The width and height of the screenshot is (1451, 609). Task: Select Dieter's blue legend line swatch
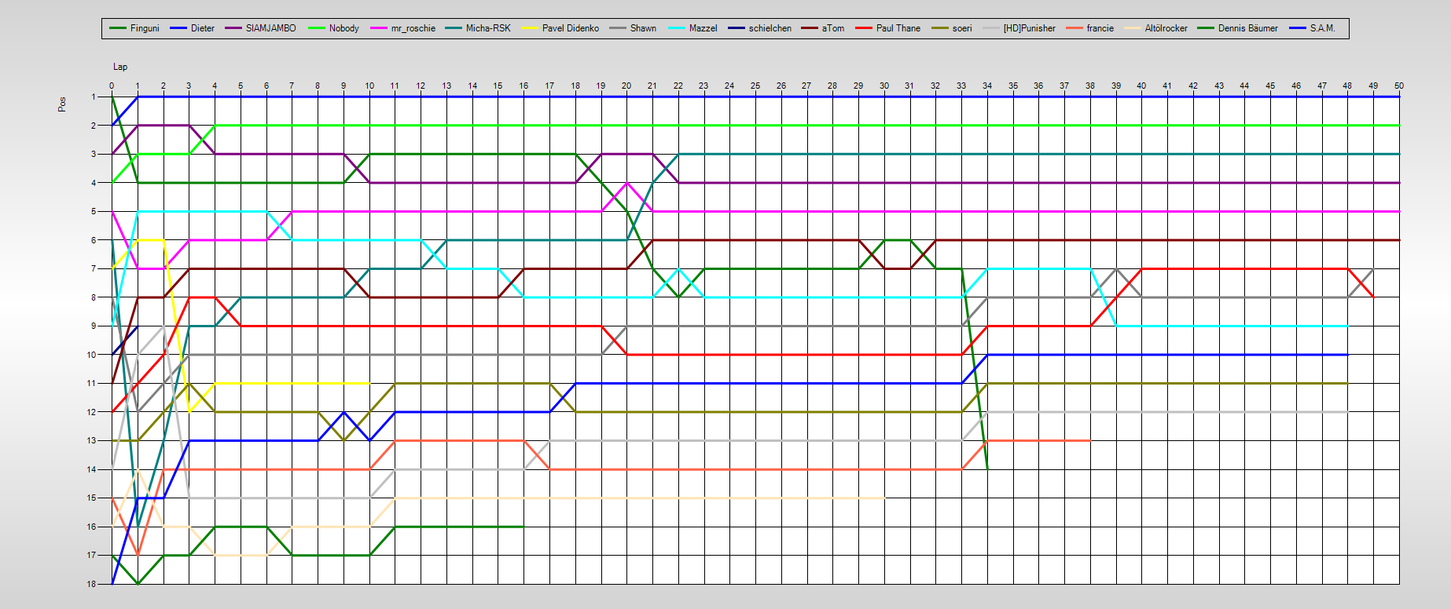coord(178,28)
